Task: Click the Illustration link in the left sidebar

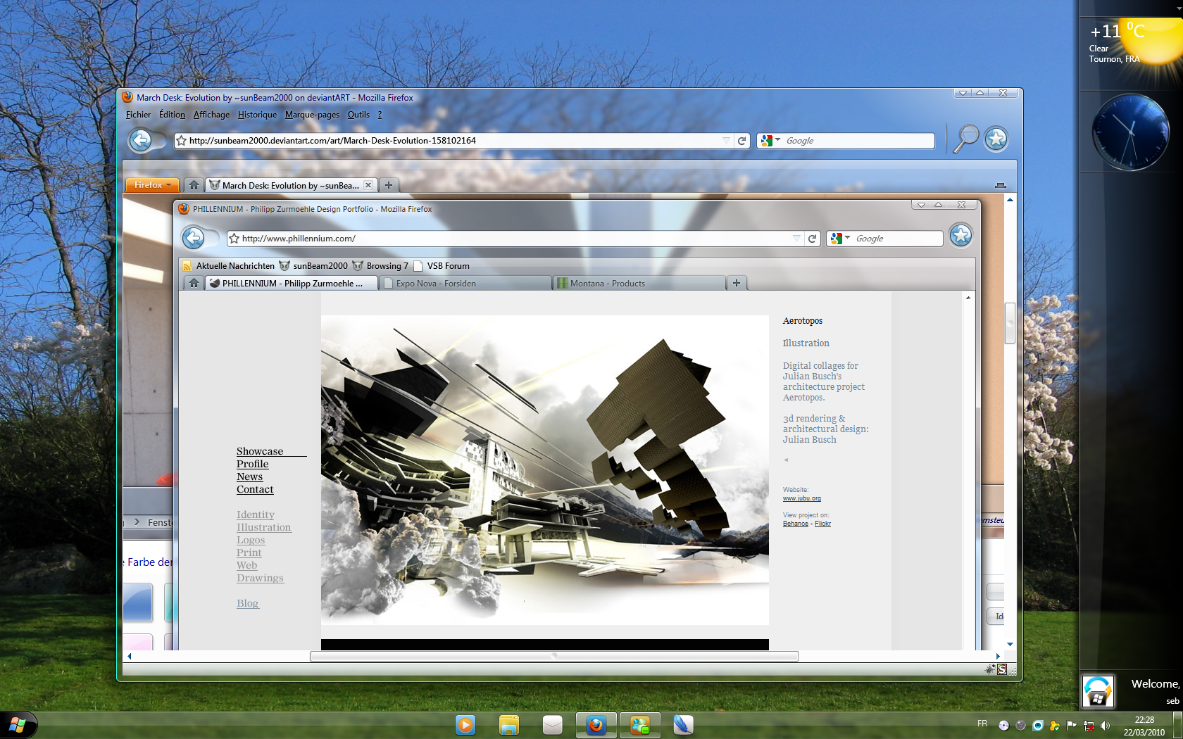Action: point(263,527)
